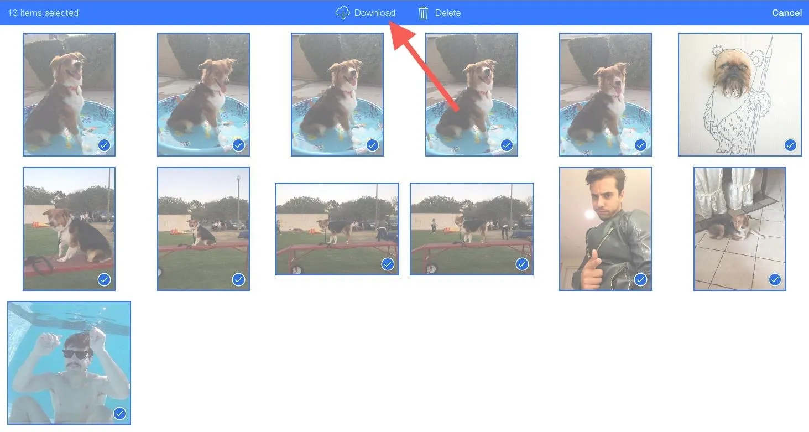Select the dog face Ewok drawing thumbnail
The image size is (809, 432).
(x=740, y=95)
